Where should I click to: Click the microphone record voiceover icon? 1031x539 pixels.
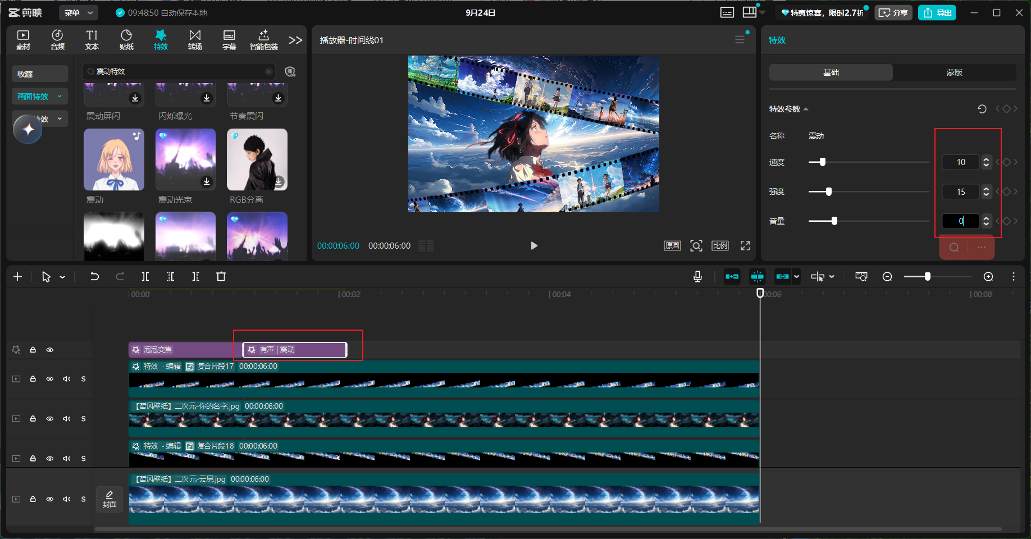pos(697,276)
